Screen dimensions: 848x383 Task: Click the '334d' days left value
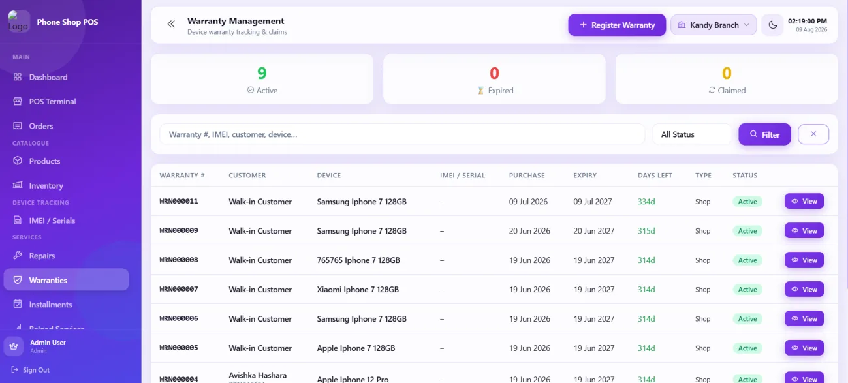click(x=646, y=202)
